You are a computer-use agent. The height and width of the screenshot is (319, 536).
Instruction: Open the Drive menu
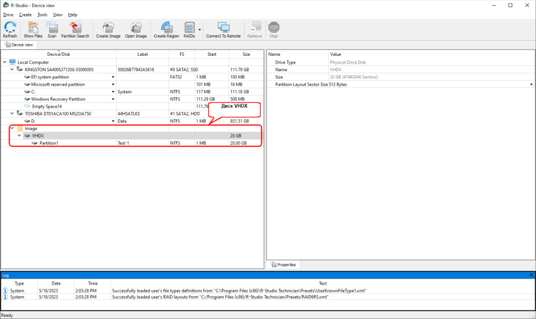pyautogui.click(x=8, y=15)
